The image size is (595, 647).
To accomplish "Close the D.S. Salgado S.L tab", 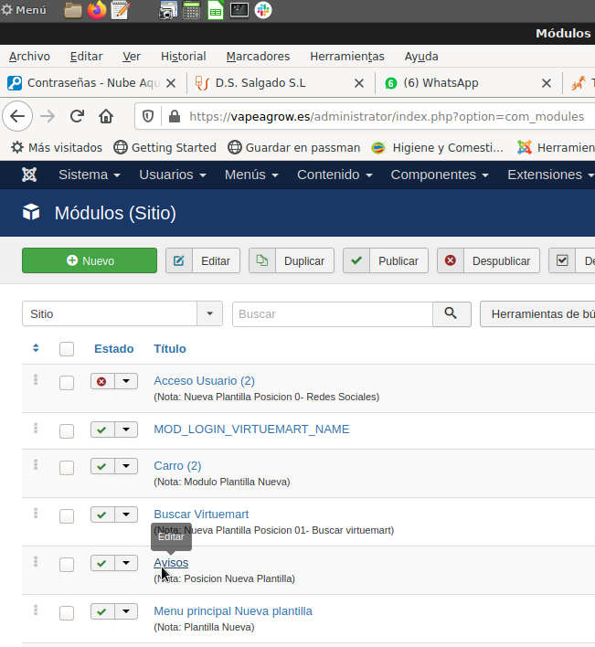I will (359, 83).
